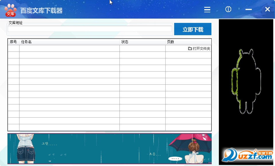Click the 页数 column header
275x166 pixels.
(x=188, y=42)
